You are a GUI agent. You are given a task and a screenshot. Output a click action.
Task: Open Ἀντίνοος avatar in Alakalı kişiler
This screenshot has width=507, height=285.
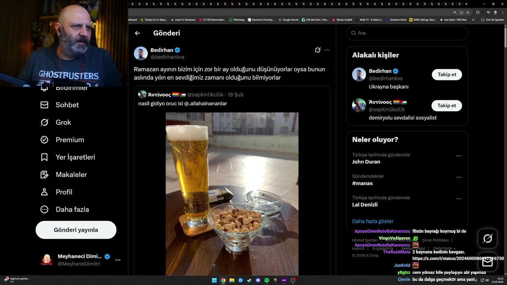pyautogui.click(x=359, y=105)
